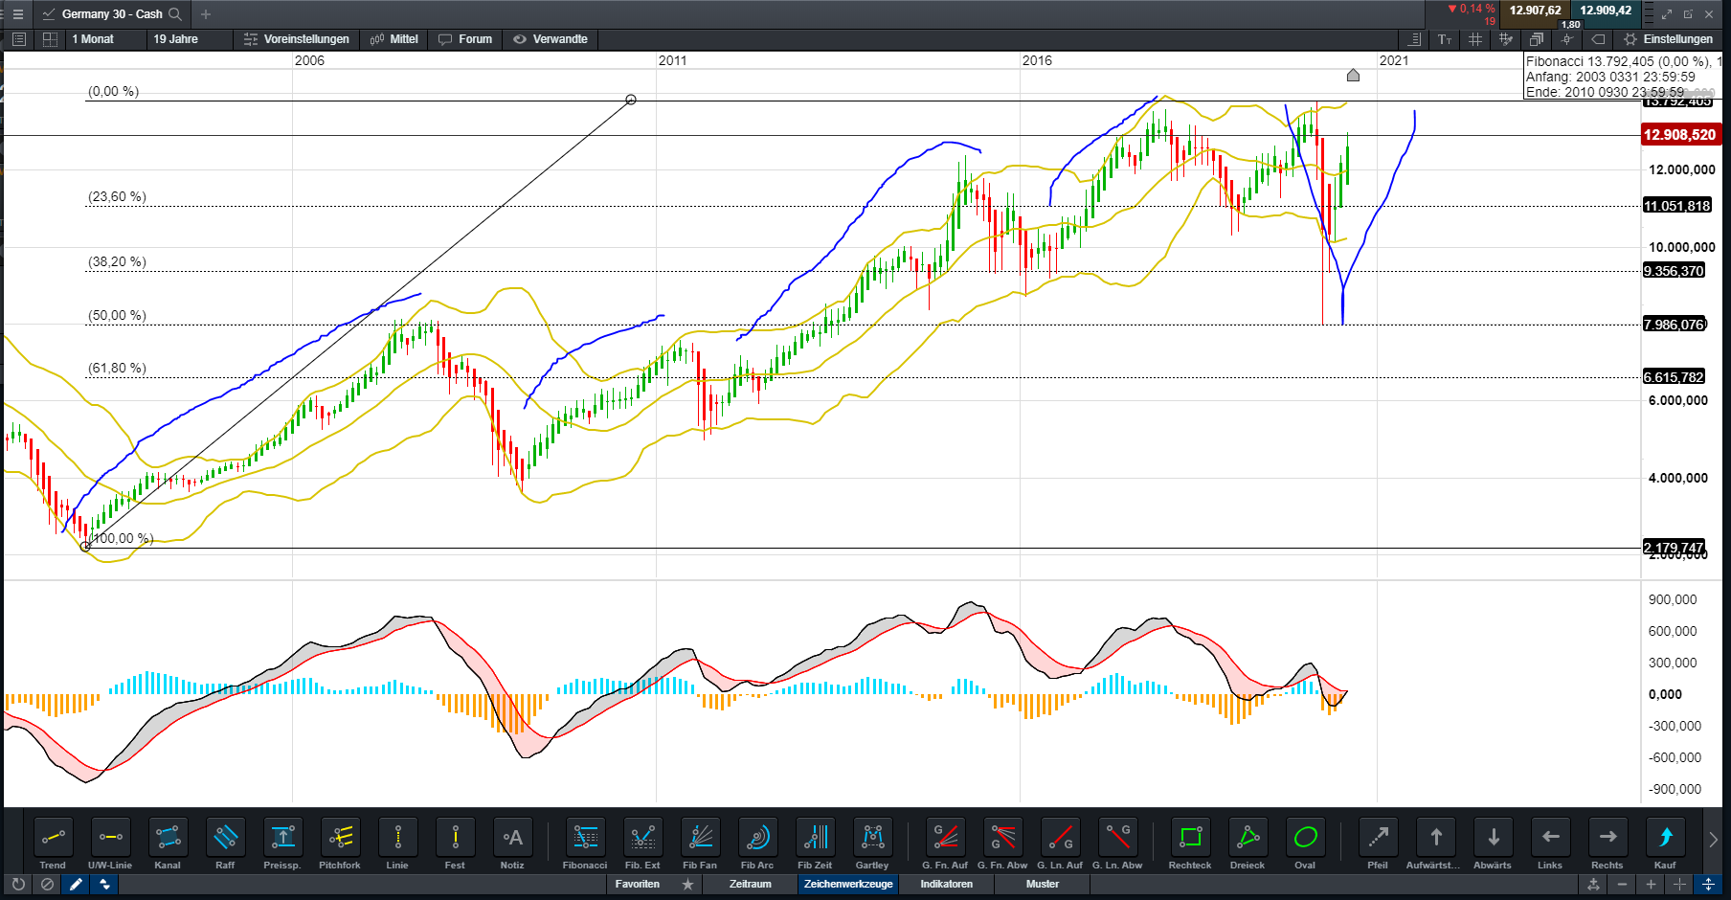Click the zoom-in plus control bottom right

click(1651, 886)
